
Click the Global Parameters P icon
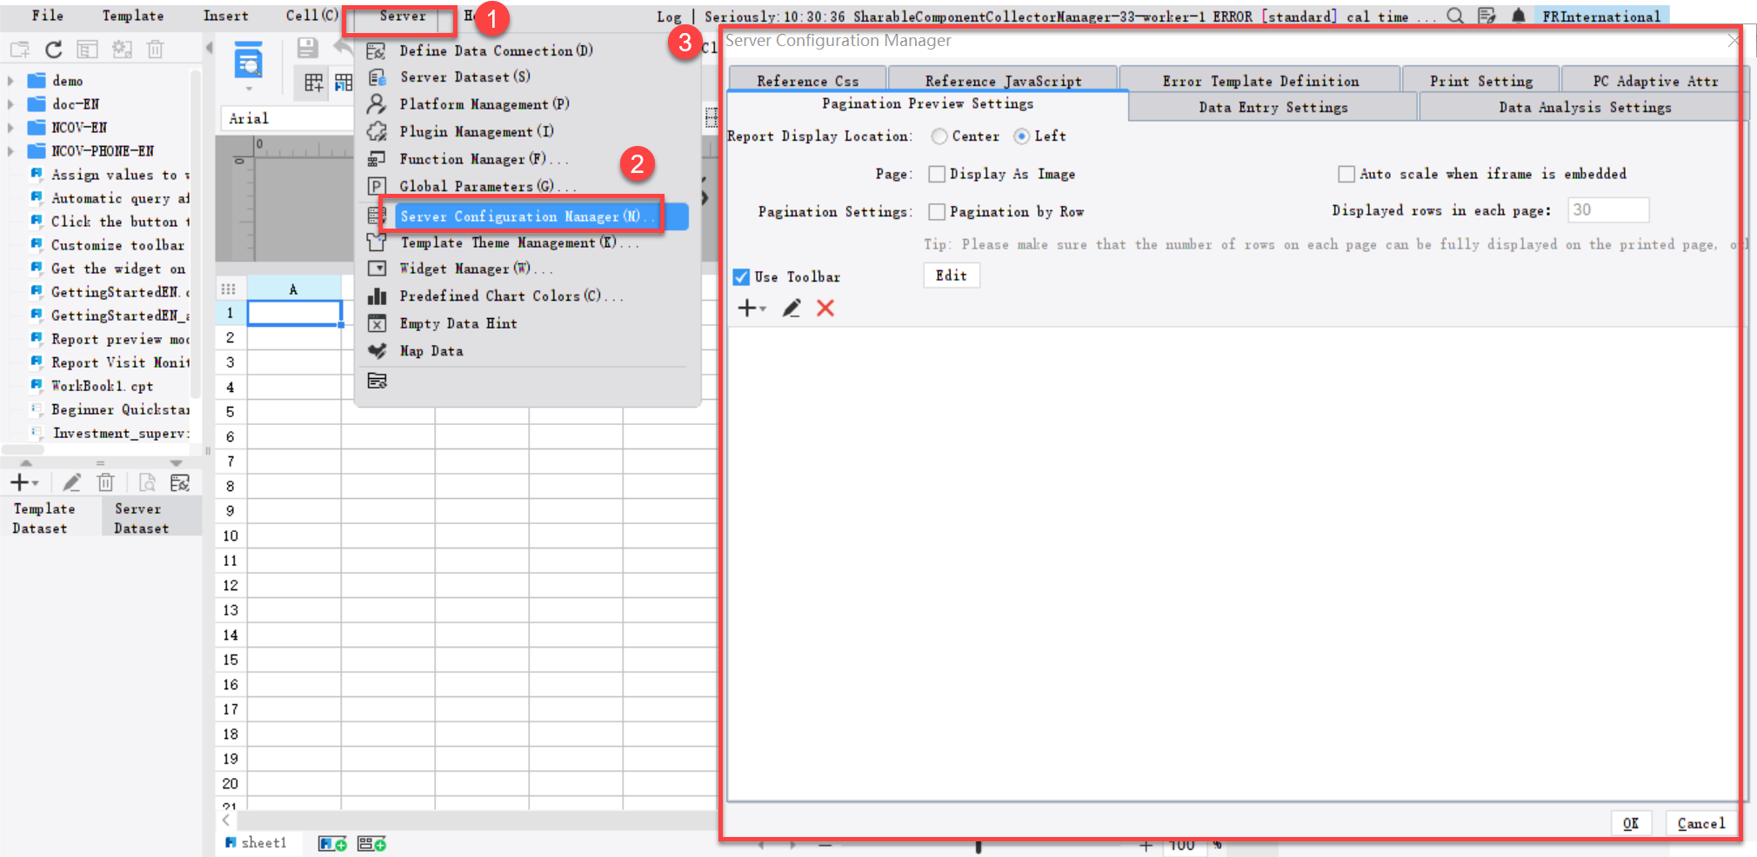377,186
